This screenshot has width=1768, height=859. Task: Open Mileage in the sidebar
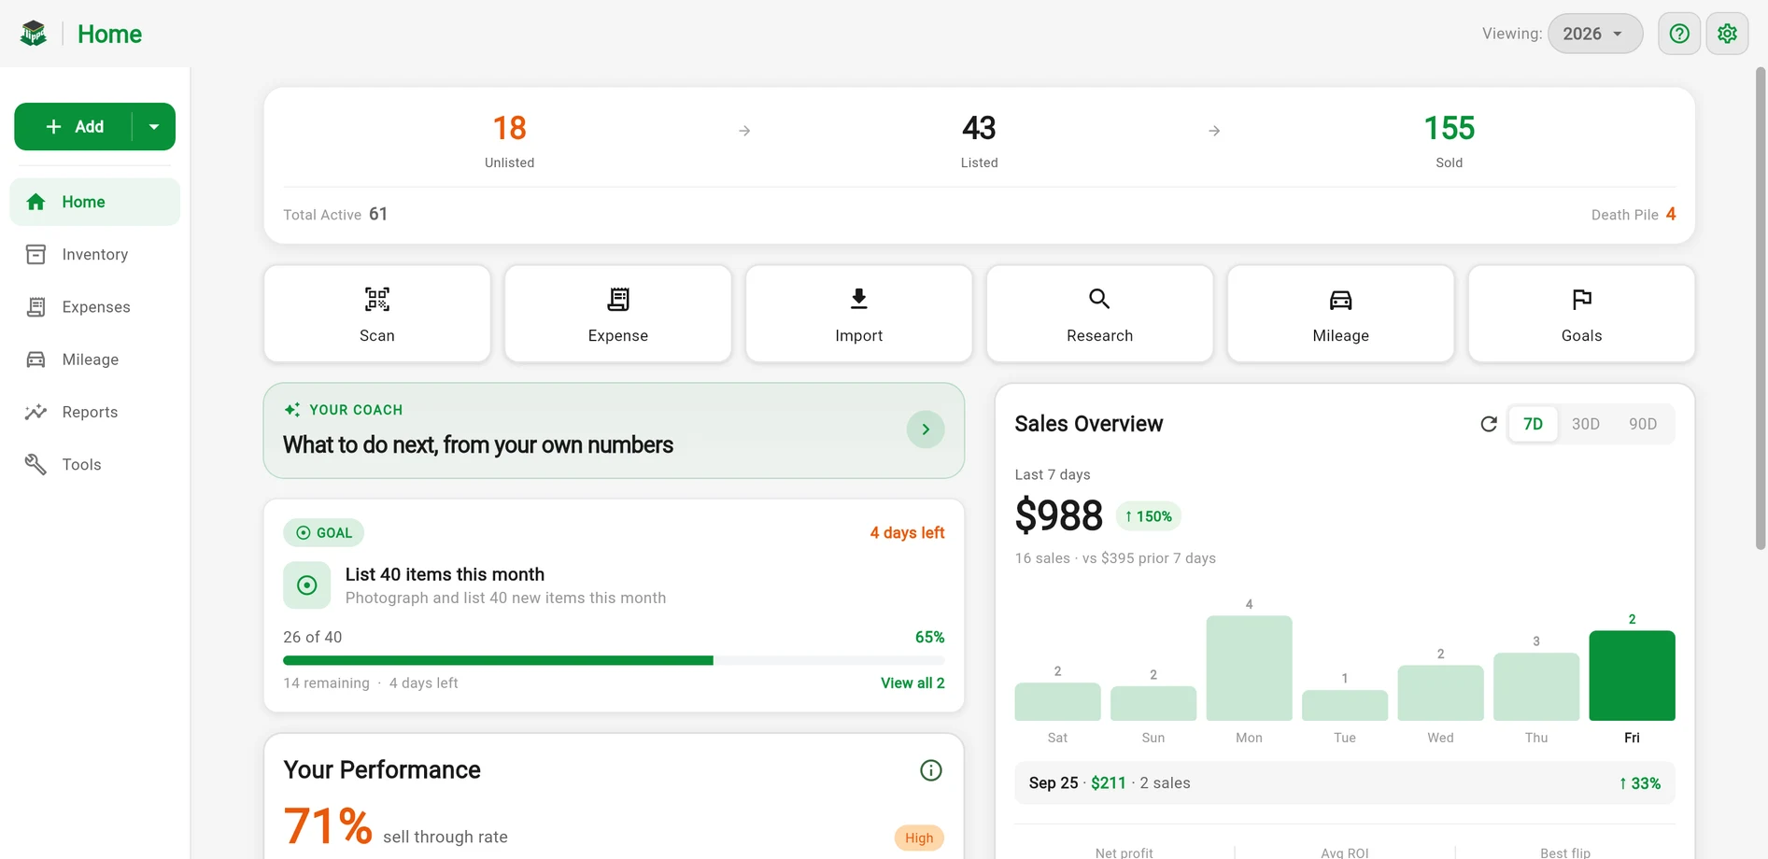[x=94, y=359]
